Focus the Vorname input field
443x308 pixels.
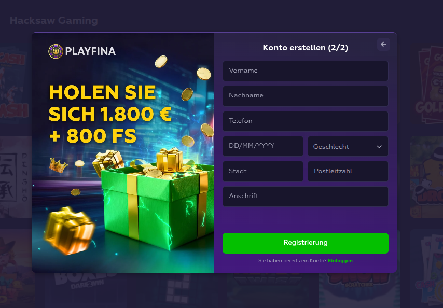(306, 71)
